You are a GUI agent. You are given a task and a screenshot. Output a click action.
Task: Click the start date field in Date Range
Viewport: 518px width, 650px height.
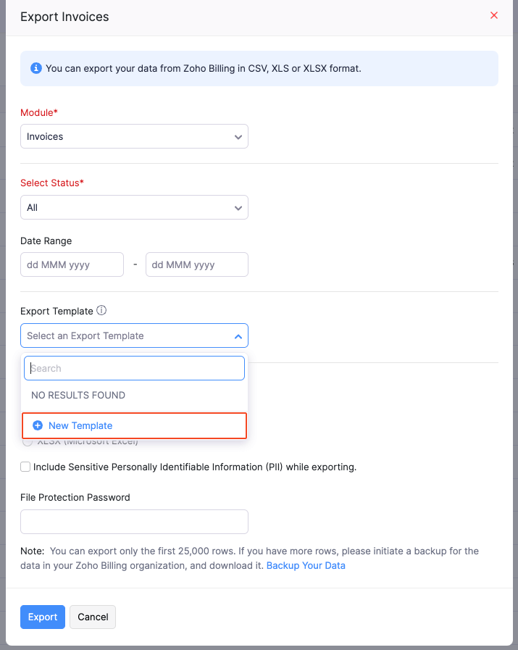coord(72,264)
